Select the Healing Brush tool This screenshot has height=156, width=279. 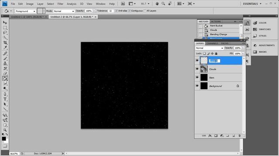[x=5, y=53]
